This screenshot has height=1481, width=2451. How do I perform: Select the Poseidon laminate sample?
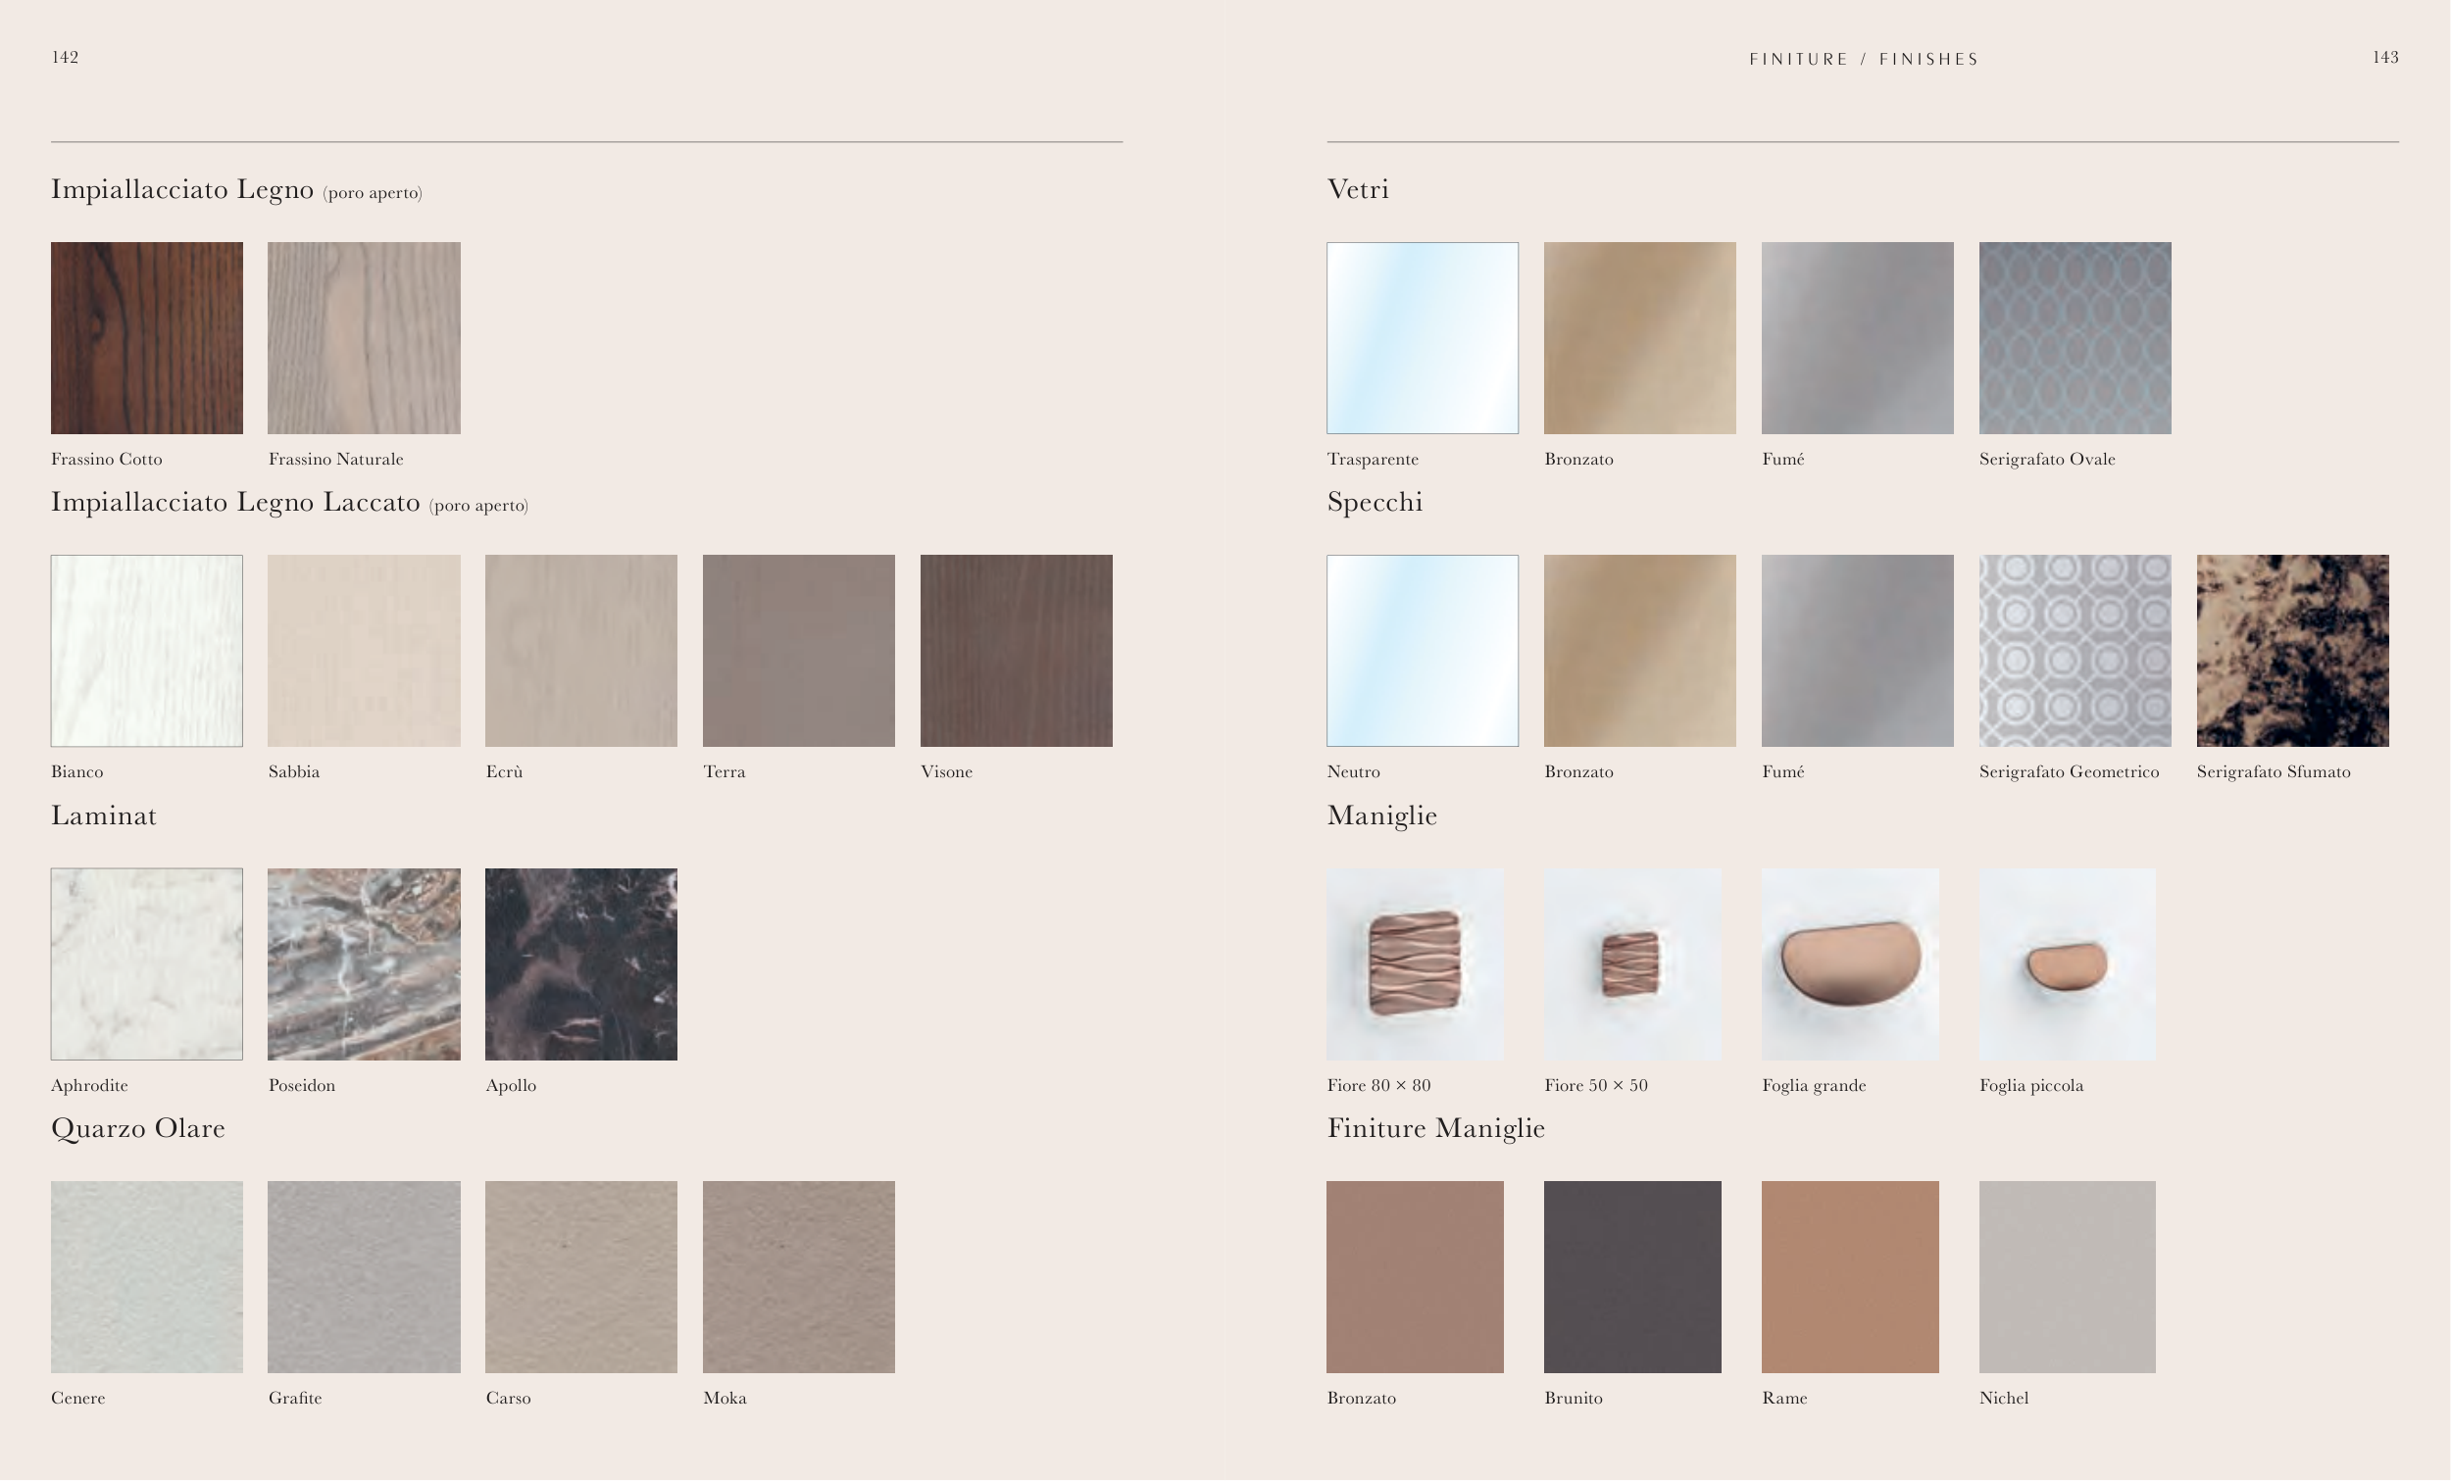point(363,963)
